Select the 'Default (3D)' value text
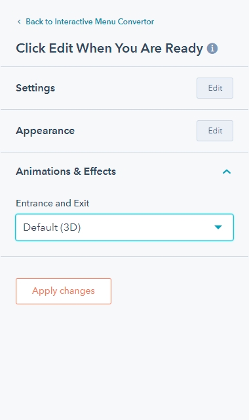Screen dimensions: 249x420 pos(52,227)
